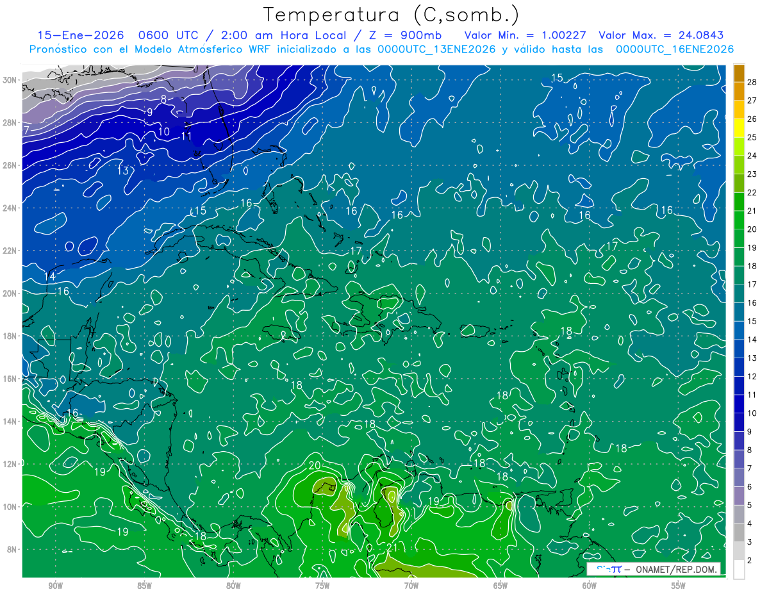
Task: Click the color bar label "6"
Action: [x=750, y=487]
